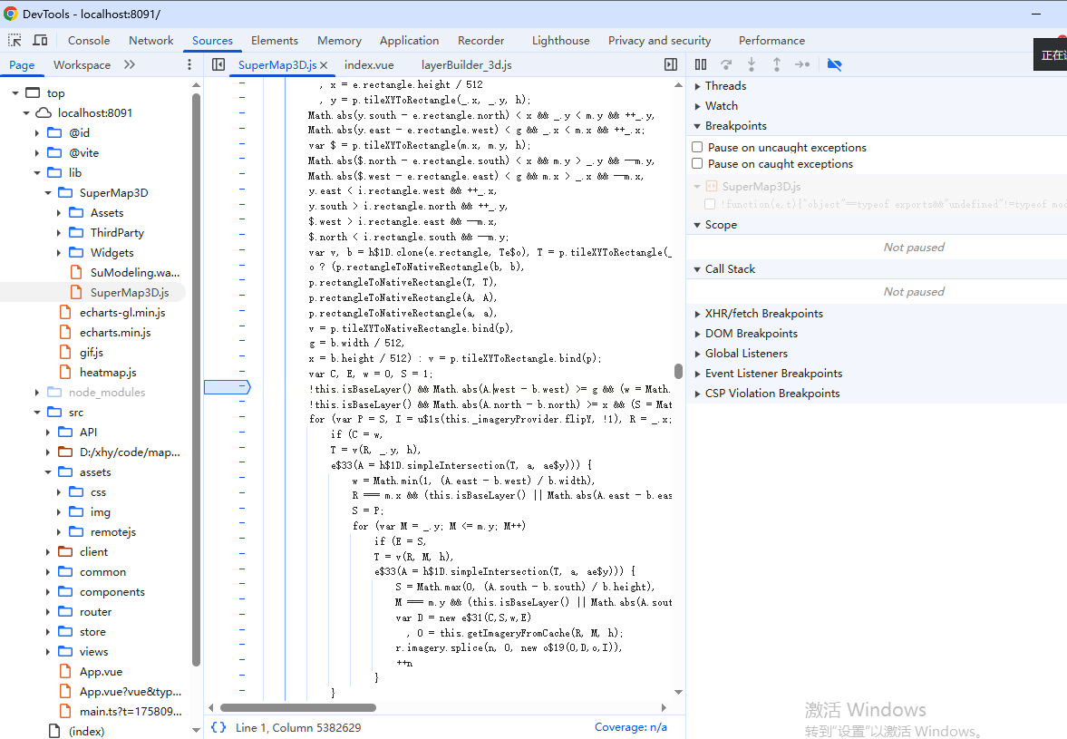The image size is (1067, 739).
Task: Enable Pause on caught exceptions
Action: click(697, 163)
